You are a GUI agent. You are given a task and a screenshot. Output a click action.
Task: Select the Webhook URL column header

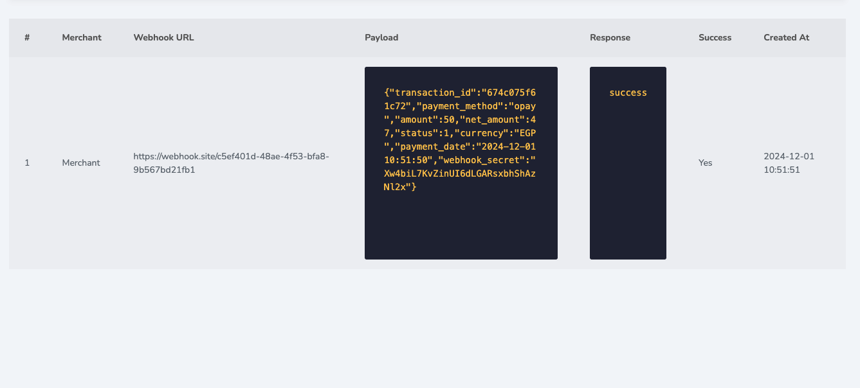[163, 38]
